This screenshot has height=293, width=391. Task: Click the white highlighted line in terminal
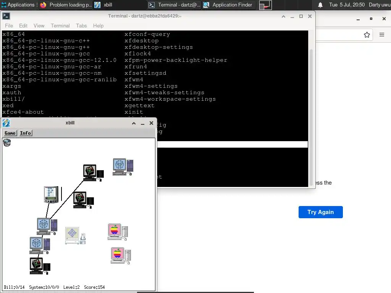[x=233, y=144]
